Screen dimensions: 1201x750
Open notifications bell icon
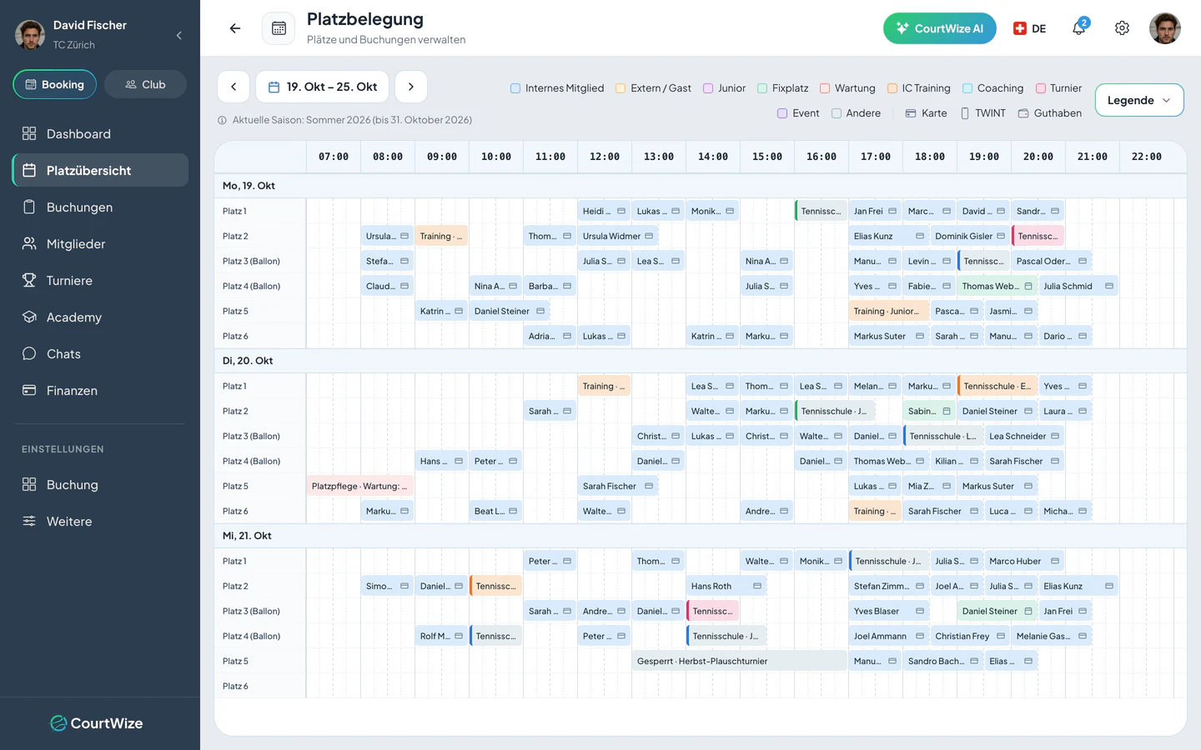click(1078, 28)
